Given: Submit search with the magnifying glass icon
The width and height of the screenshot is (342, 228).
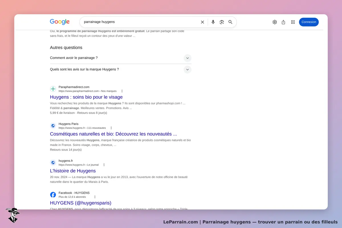Looking at the screenshot, I should point(230,22).
